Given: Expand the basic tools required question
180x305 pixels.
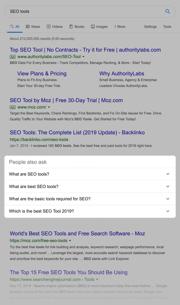Looking at the screenshot, I should click(x=168, y=199).
